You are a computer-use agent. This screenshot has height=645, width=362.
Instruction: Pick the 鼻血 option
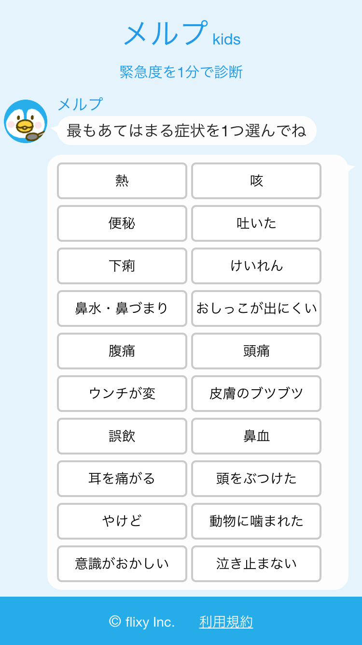point(256,436)
